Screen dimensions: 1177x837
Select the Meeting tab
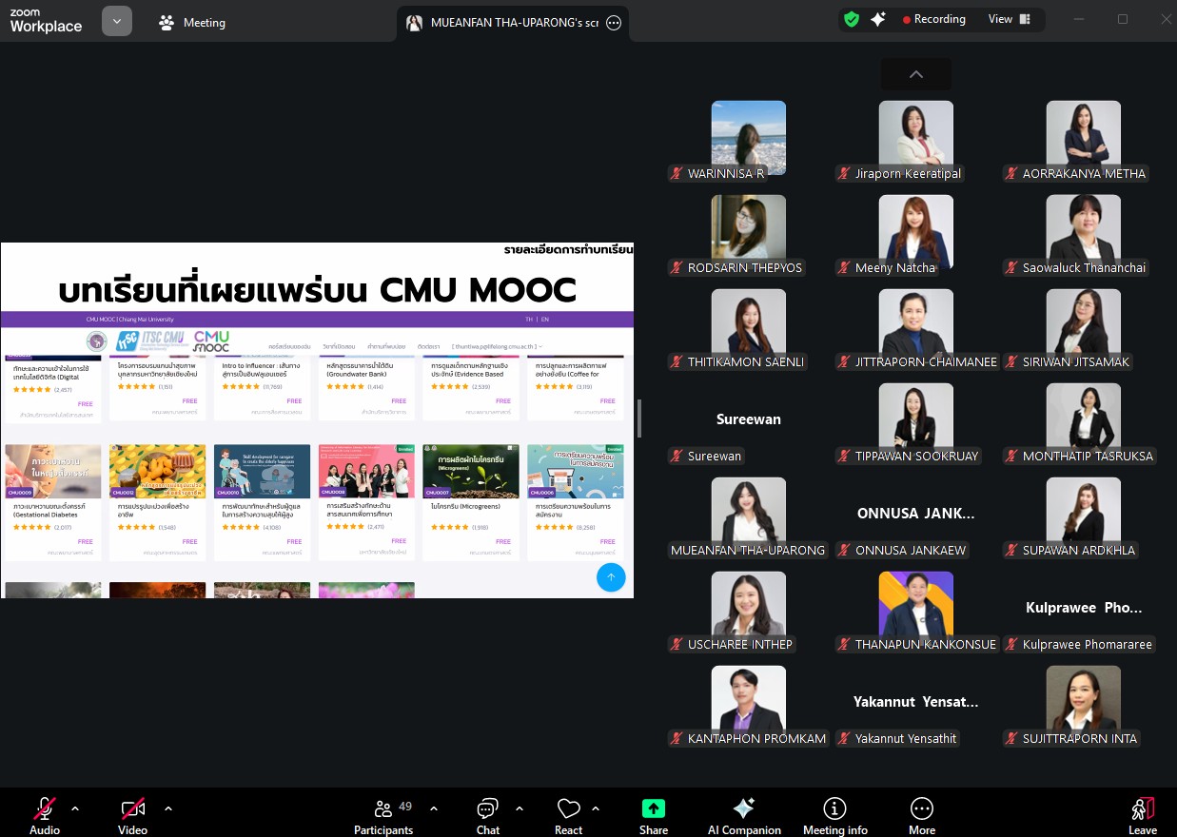tap(192, 23)
